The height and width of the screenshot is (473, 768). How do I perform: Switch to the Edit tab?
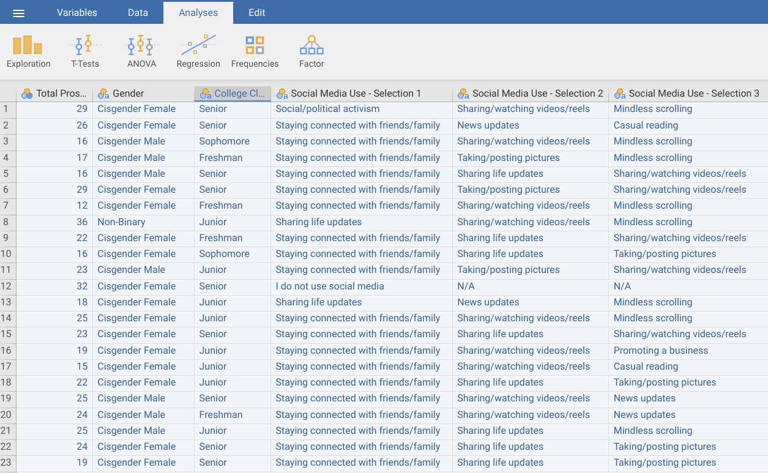click(x=256, y=12)
